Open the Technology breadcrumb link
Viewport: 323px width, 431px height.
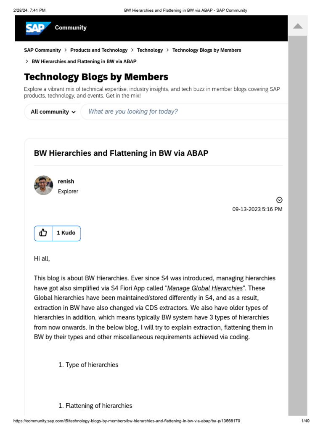pos(150,50)
